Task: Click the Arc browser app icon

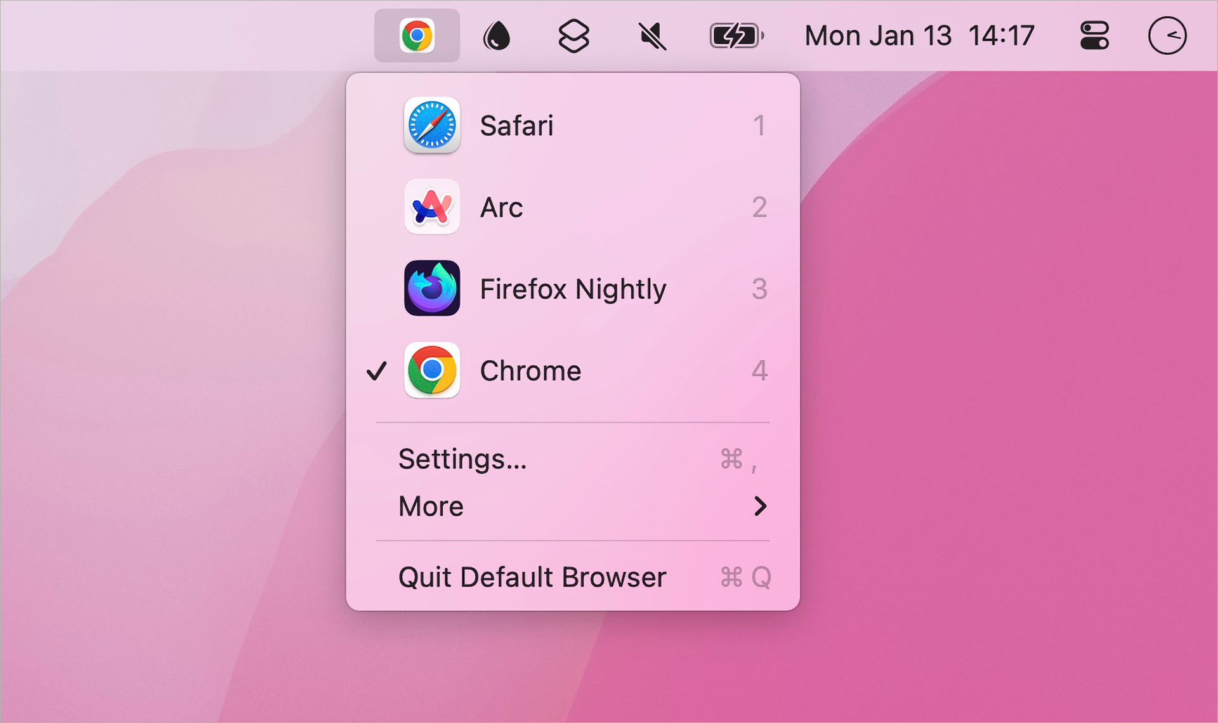Action: tap(432, 207)
